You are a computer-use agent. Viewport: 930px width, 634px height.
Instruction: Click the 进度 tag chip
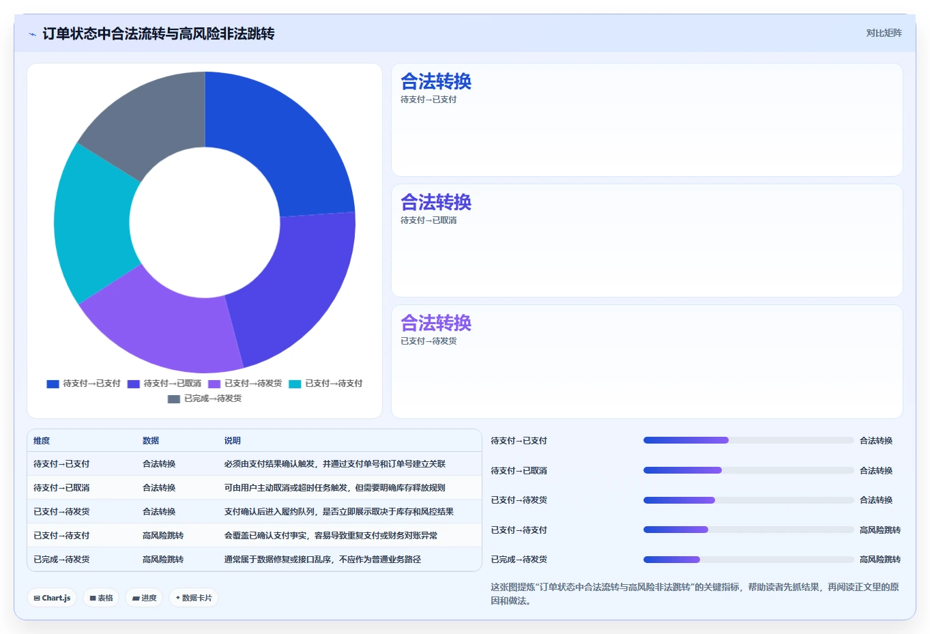pyautogui.click(x=144, y=598)
